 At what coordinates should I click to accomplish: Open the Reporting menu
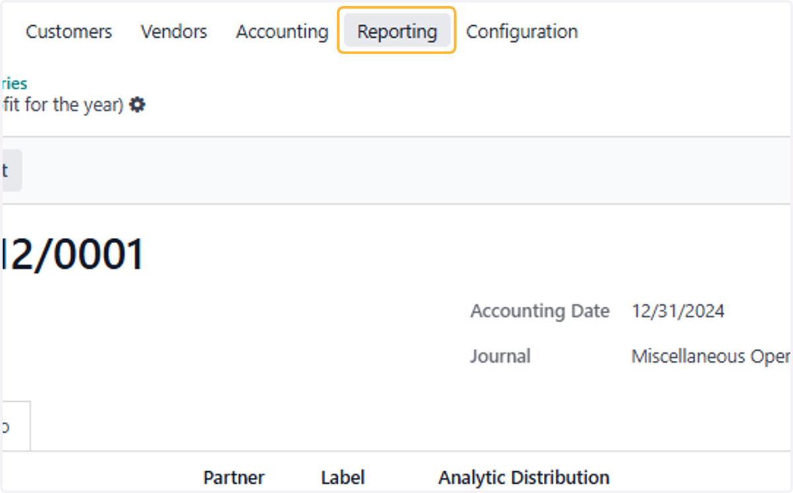397,31
